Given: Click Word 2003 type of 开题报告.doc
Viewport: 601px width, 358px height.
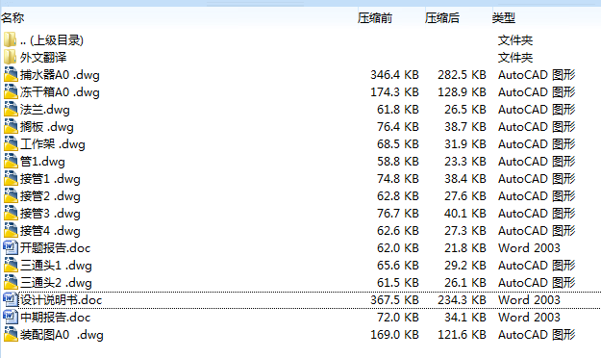Looking at the screenshot, I should pos(529,248).
